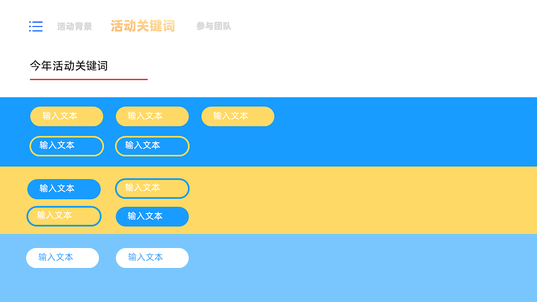Select the blue-outlined pill top of yellow band
This screenshot has width=537, height=302.
(x=152, y=188)
